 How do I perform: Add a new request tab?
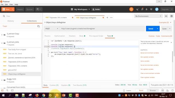coord(107,17)
